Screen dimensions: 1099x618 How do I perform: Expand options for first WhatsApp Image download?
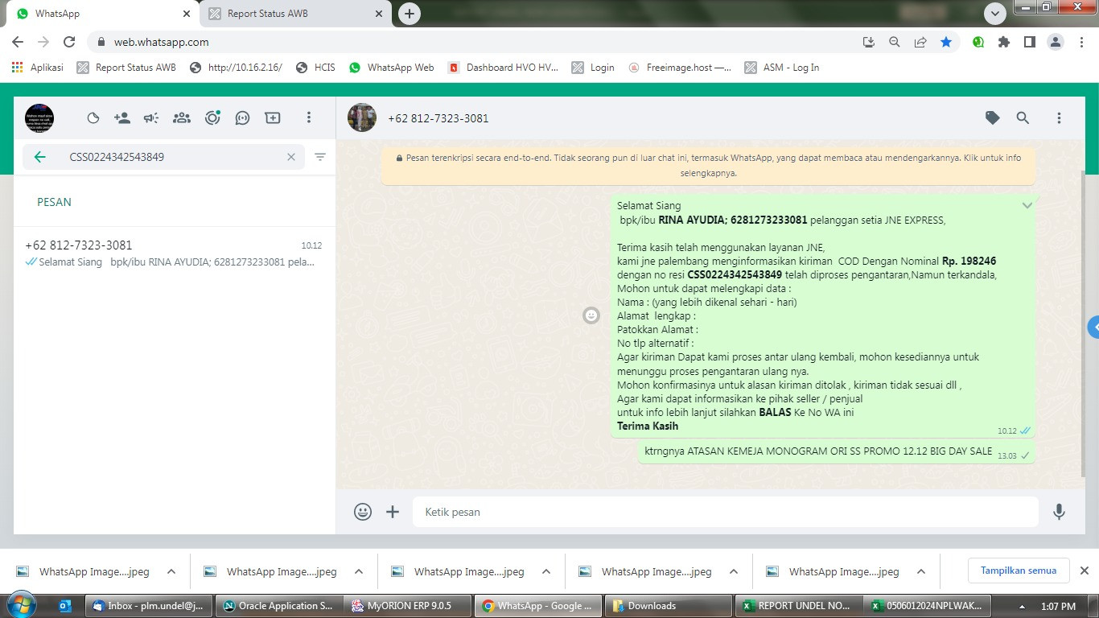coord(171,572)
